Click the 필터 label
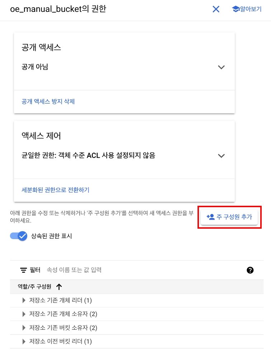The height and width of the screenshot is (352, 271). point(35,270)
